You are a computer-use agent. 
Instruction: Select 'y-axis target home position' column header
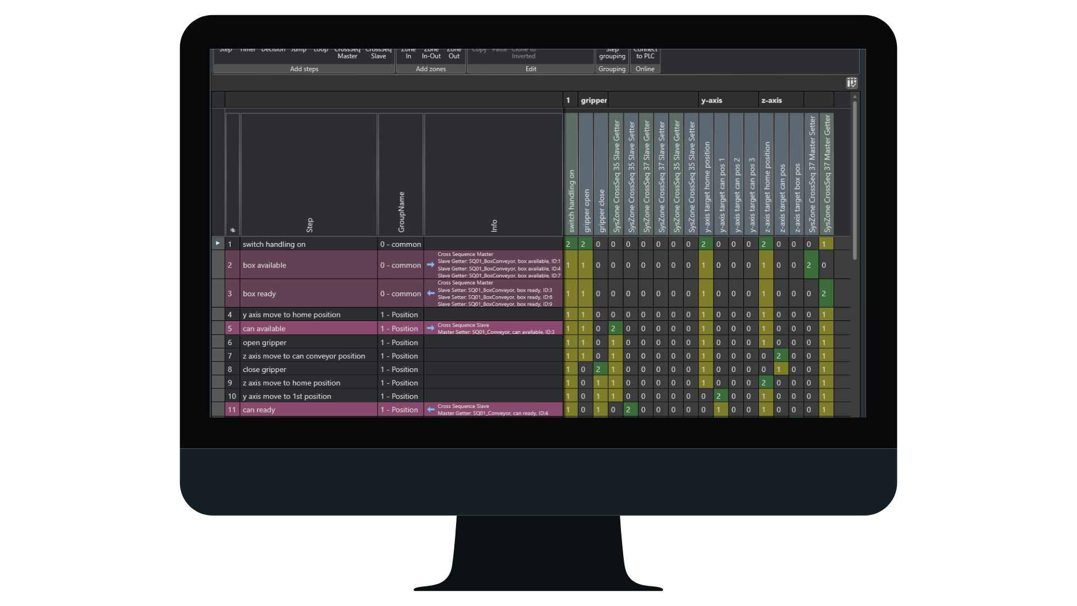point(706,174)
